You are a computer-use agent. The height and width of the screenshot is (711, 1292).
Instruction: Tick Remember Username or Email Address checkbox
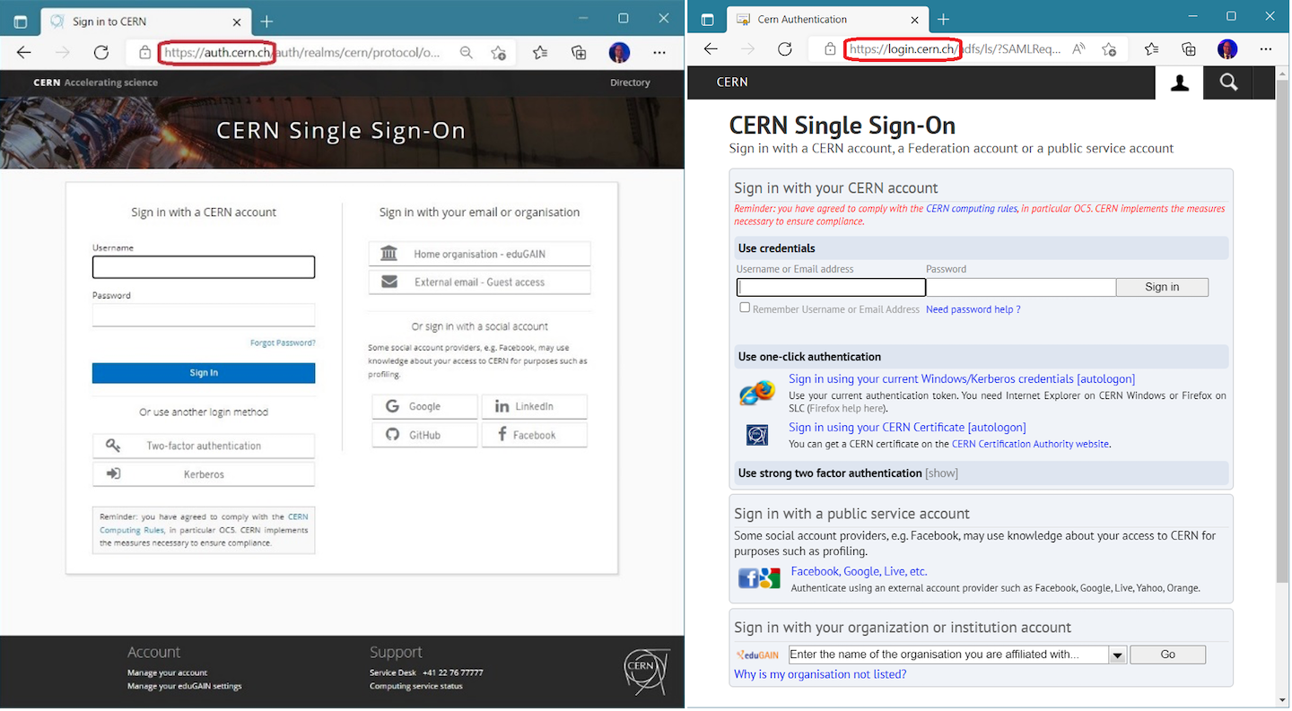coord(745,308)
